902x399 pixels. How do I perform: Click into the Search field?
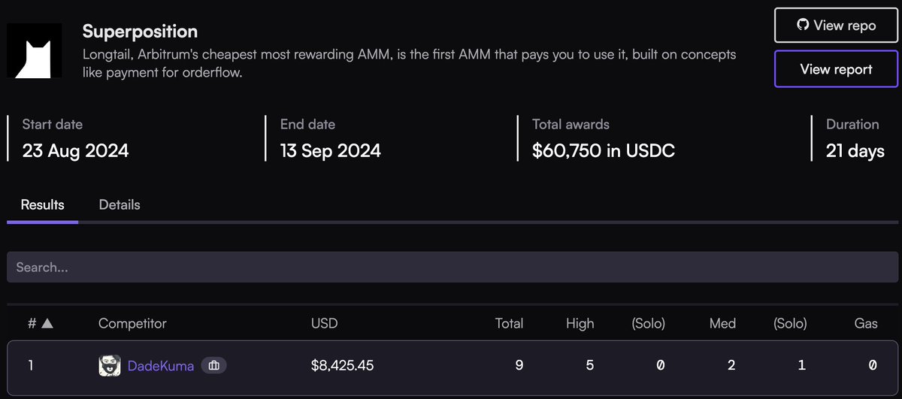(453, 267)
